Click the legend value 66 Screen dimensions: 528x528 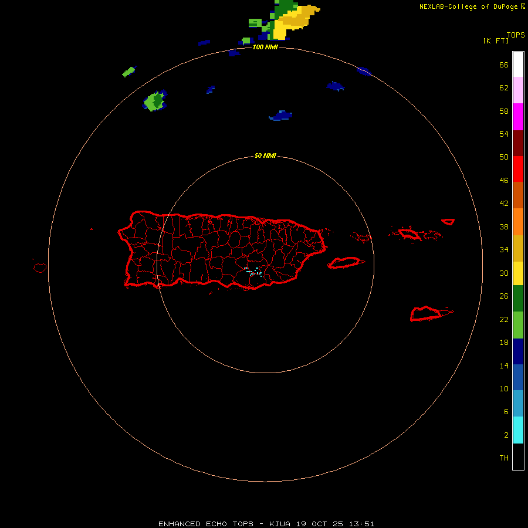pyautogui.click(x=504, y=65)
